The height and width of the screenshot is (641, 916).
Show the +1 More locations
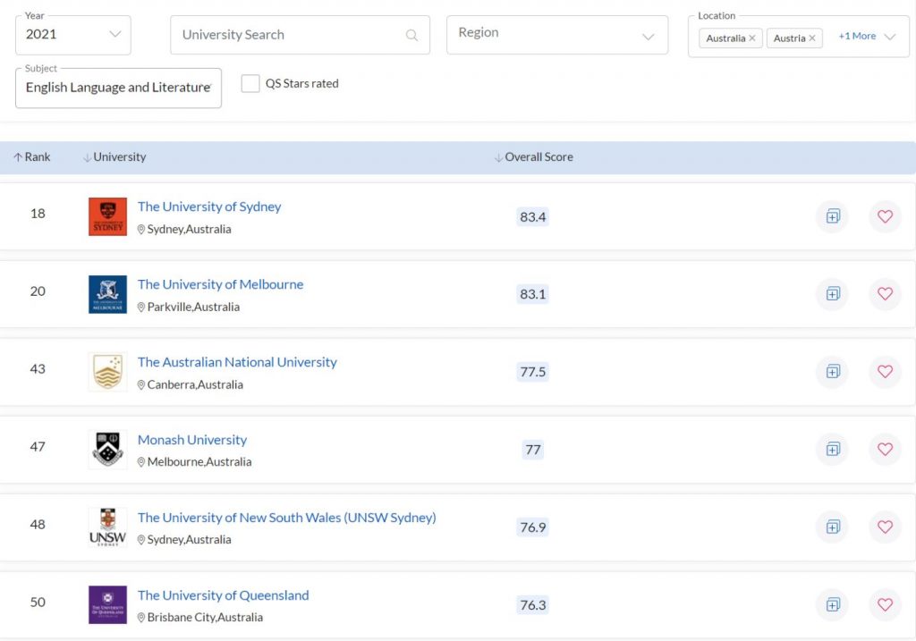(x=857, y=36)
